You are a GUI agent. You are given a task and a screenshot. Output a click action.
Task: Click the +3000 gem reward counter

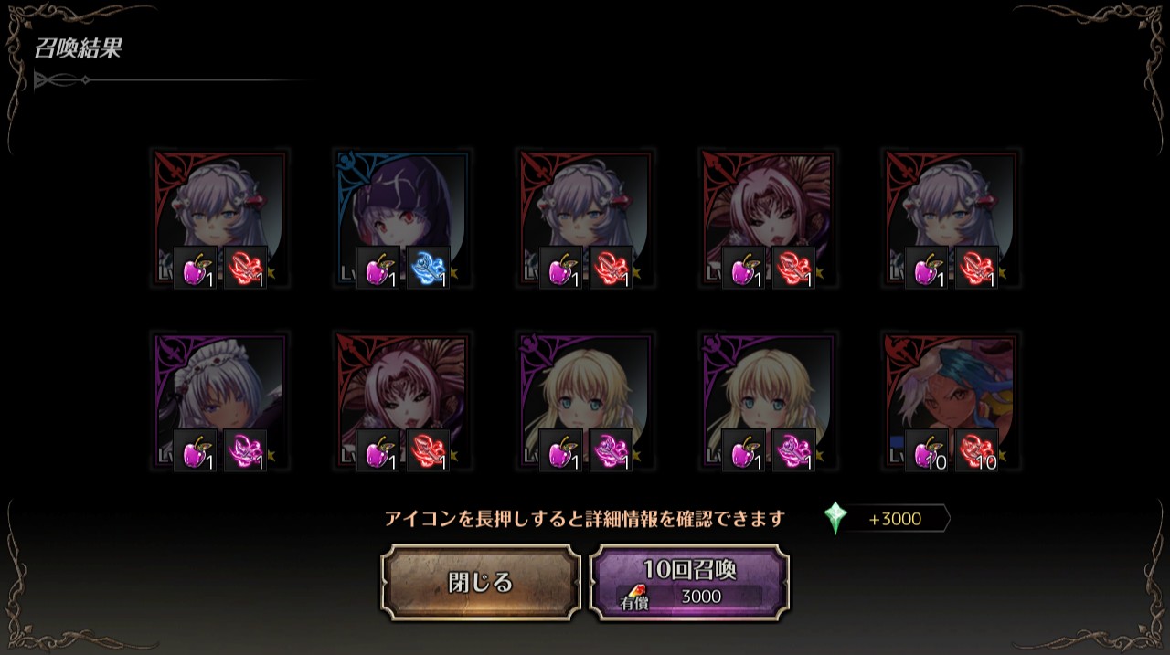(x=887, y=519)
